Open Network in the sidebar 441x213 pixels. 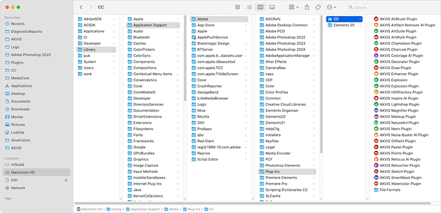click(x=18, y=188)
